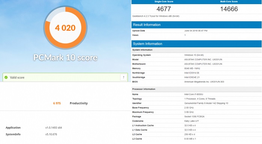The height and width of the screenshot is (144, 262).
Task: Click the Processor Information sub-header
Action: pyautogui.click(x=196, y=89)
